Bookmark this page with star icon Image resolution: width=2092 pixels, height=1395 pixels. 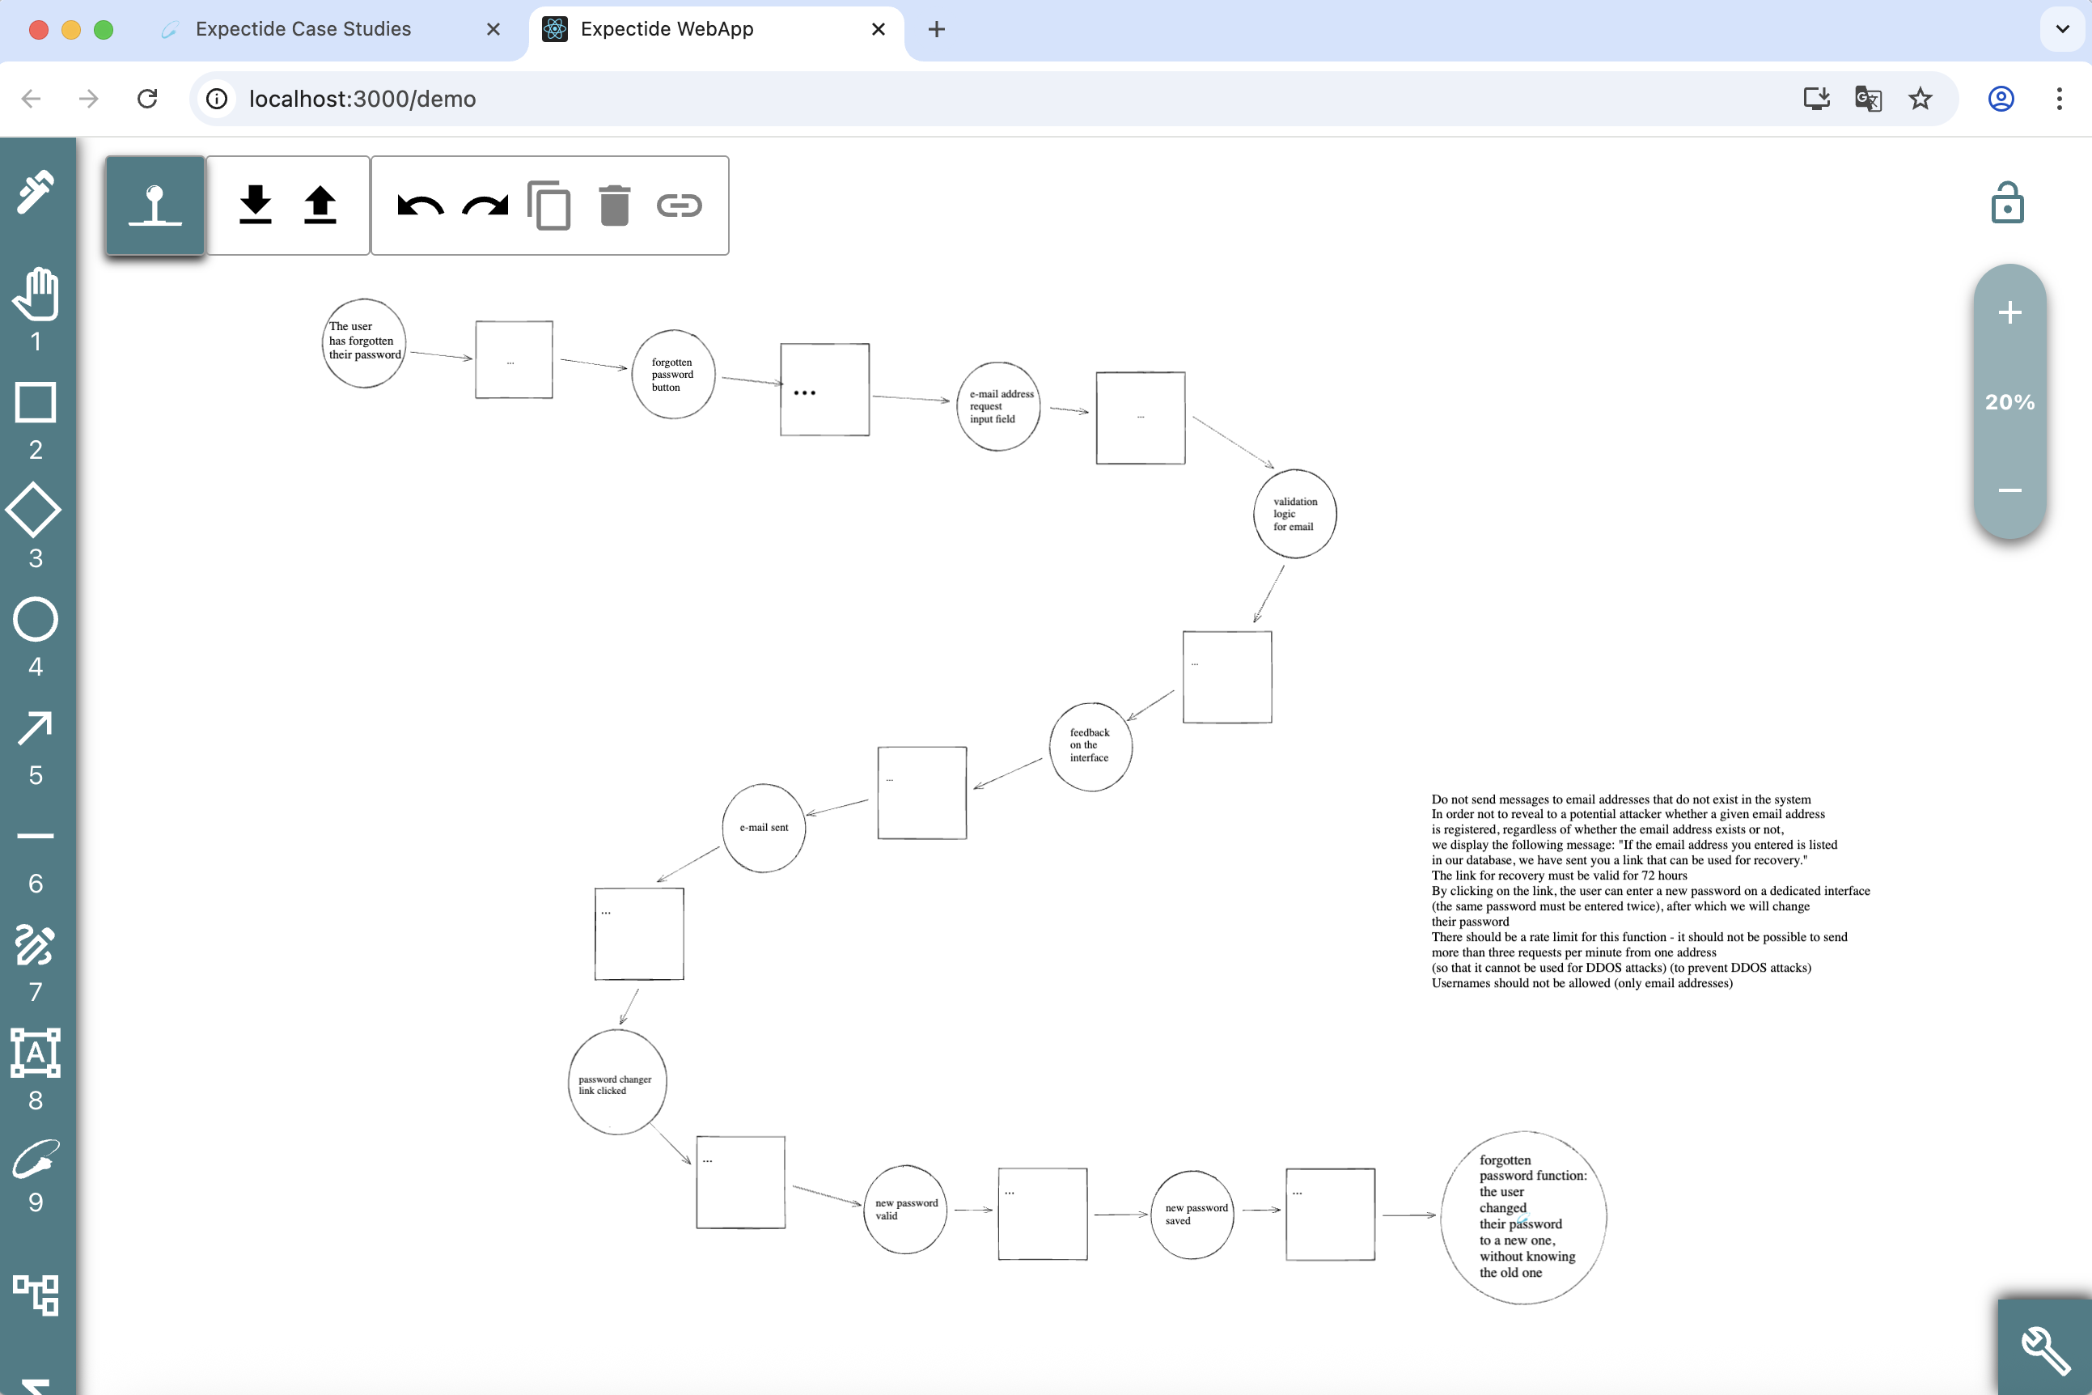pyautogui.click(x=1920, y=99)
